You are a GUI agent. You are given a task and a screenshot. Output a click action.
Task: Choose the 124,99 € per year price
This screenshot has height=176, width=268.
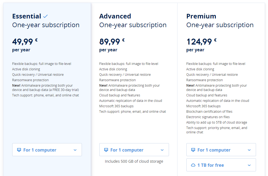pyautogui.click(x=201, y=42)
